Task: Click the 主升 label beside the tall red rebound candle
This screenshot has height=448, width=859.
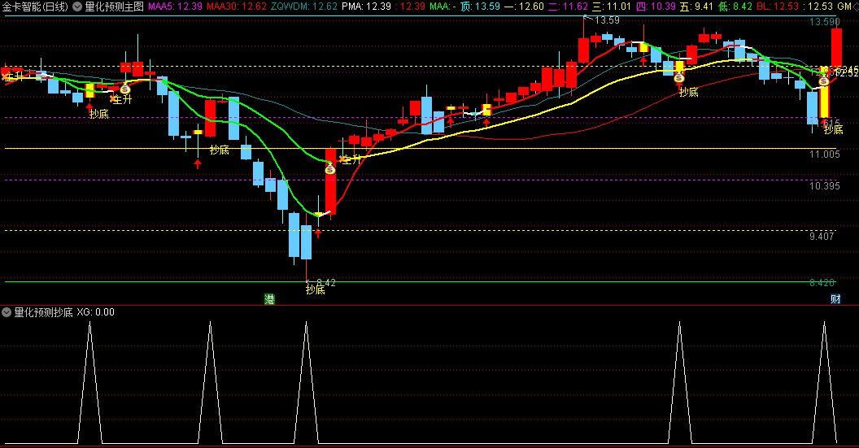Action: [352, 159]
